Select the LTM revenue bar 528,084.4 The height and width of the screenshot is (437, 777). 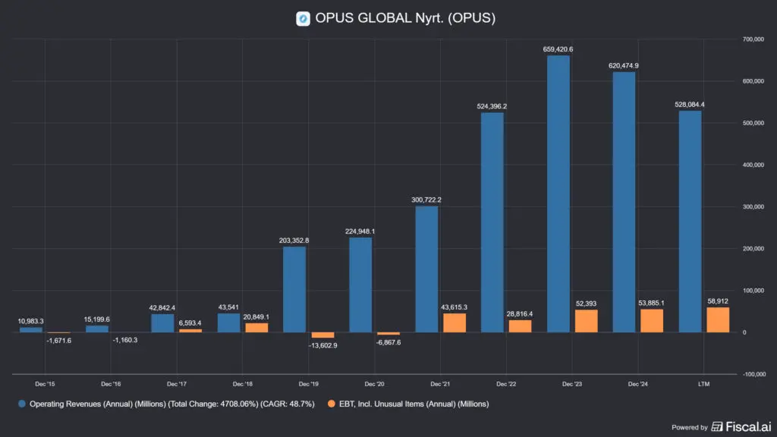pos(690,222)
